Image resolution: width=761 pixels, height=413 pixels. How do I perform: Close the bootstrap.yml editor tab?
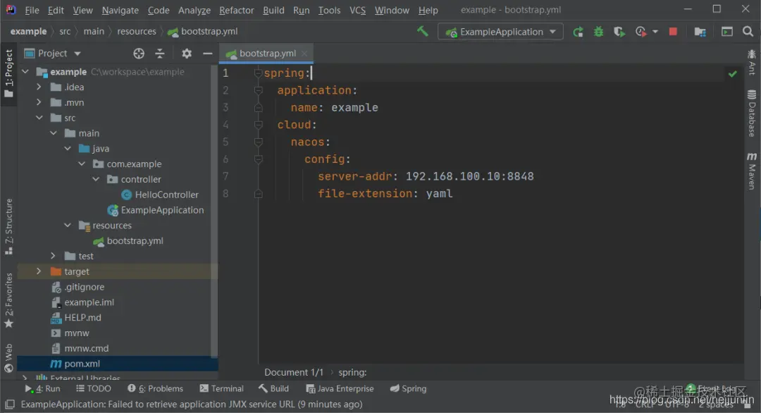point(304,54)
